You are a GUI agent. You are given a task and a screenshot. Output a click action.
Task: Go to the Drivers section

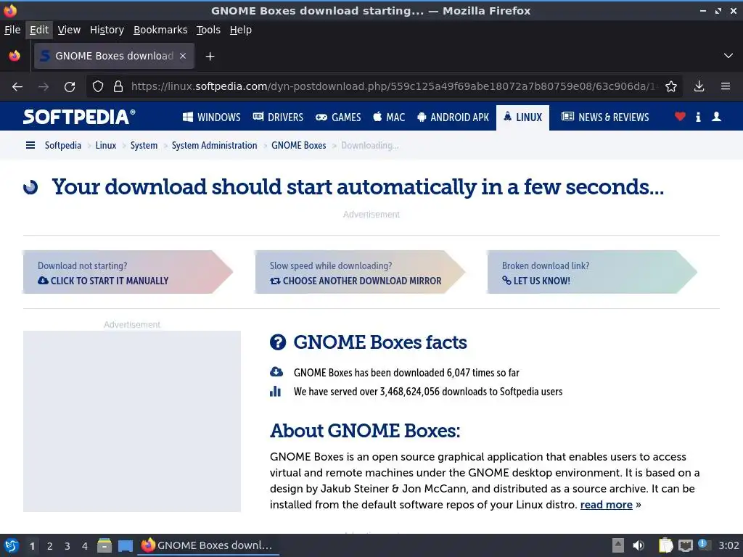(278, 117)
